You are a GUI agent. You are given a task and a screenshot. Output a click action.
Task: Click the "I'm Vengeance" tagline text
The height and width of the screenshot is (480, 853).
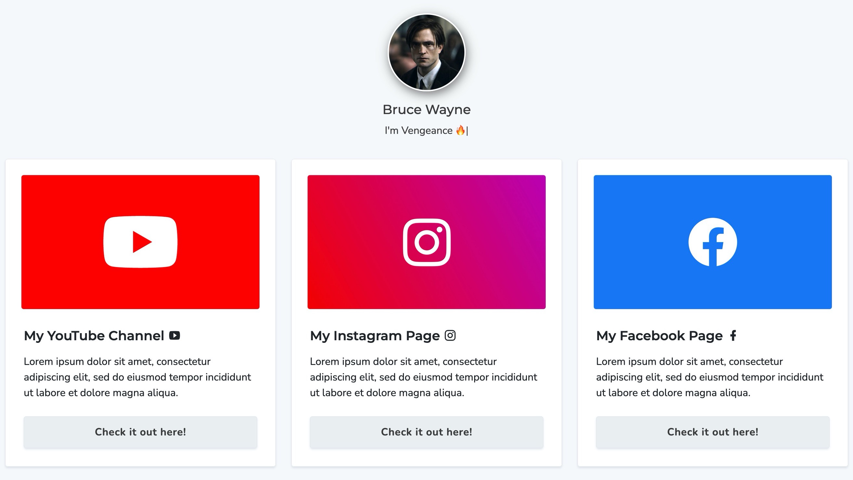419,130
